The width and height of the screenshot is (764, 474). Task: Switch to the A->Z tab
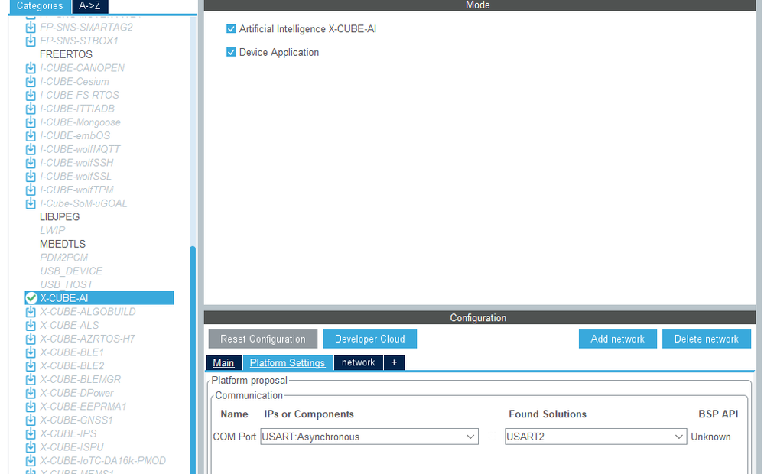coord(89,6)
